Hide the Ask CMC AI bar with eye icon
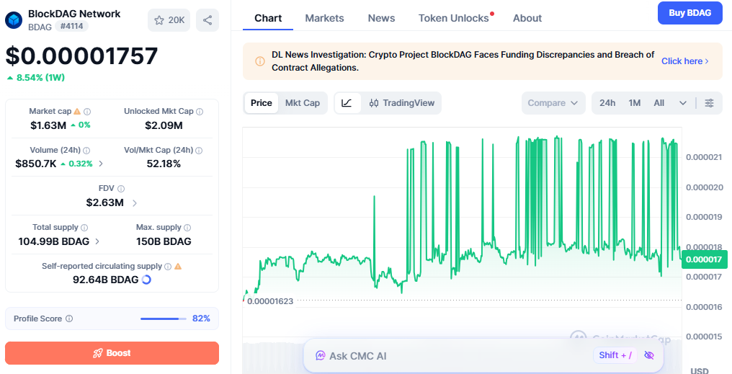The height and width of the screenshot is (374, 732). pos(649,355)
